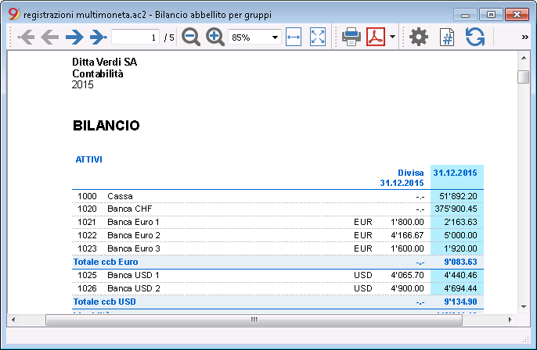Print the Bilancio report
The image size is (537, 350).
351,37
